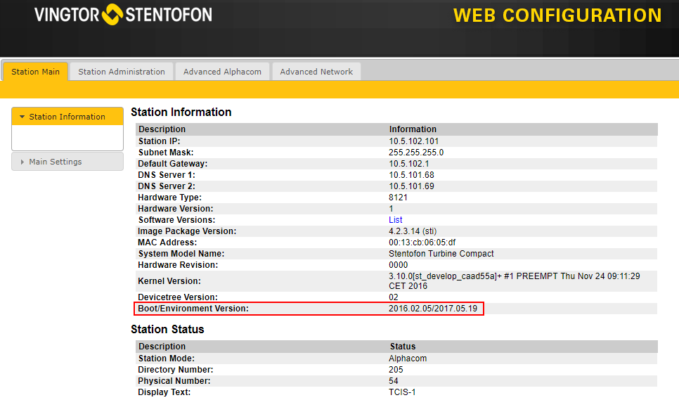This screenshot has height=400, width=679.
Task: Go to the Advanced Network tab
Action: (x=316, y=72)
